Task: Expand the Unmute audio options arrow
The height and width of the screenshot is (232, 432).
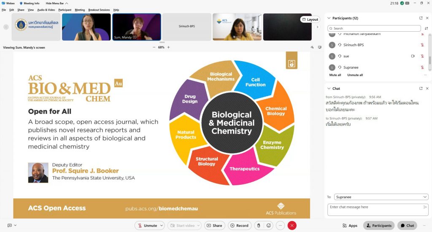Action: [x=162, y=226]
